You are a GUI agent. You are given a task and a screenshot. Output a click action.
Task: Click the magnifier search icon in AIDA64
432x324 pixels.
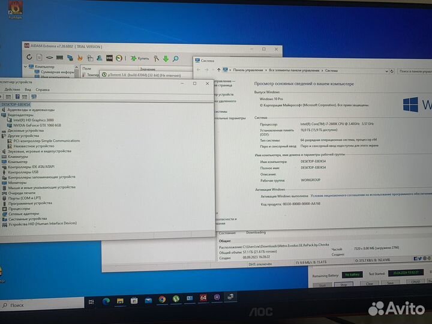[x=176, y=59]
